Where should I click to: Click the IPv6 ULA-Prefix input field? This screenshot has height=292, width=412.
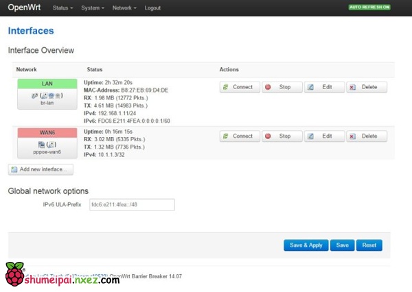coord(132,205)
